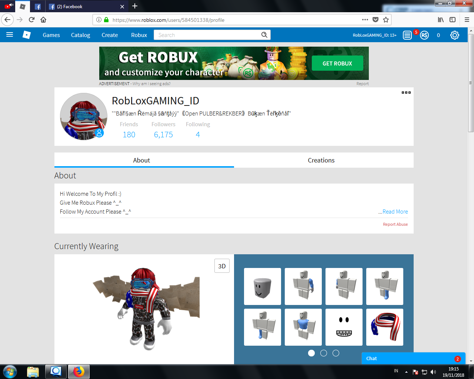Select the Creations tab

(x=324, y=160)
